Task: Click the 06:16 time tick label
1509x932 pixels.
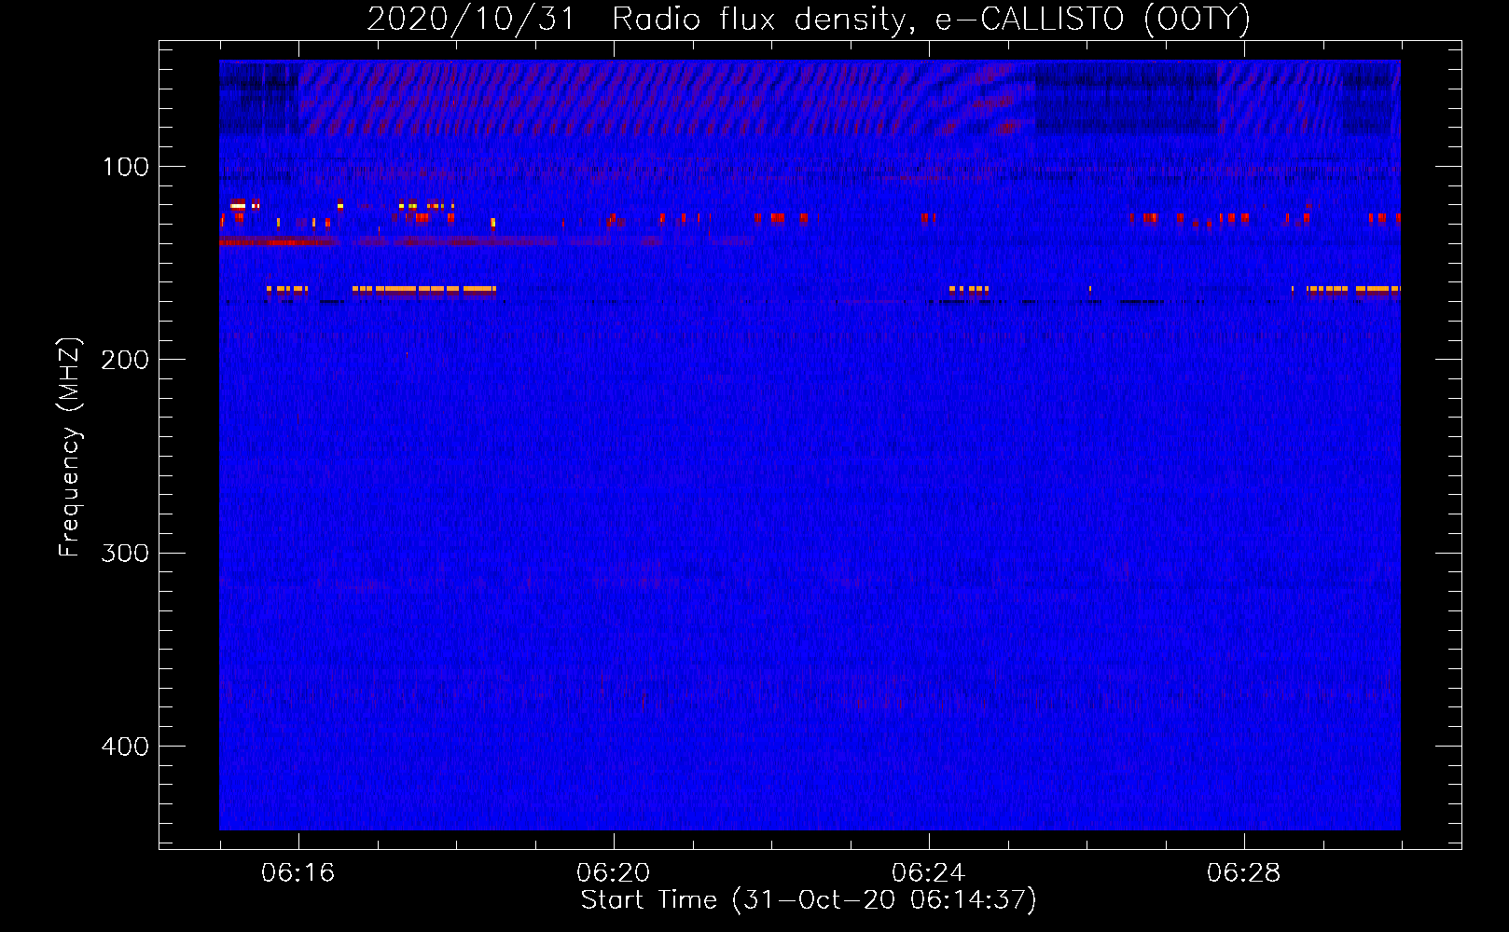Action: tap(298, 873)
